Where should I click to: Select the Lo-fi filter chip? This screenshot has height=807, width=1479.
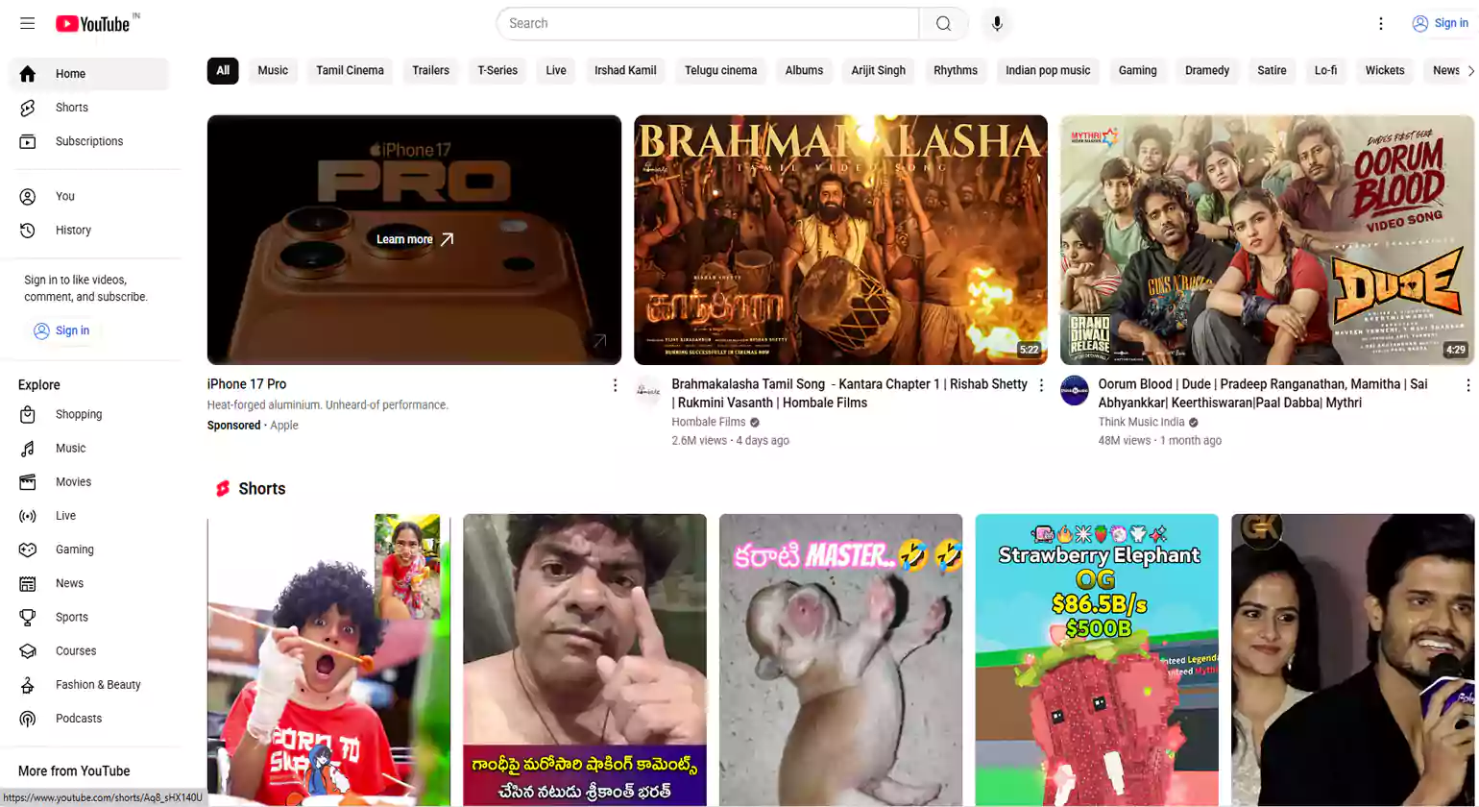(x=1324, y=71)
